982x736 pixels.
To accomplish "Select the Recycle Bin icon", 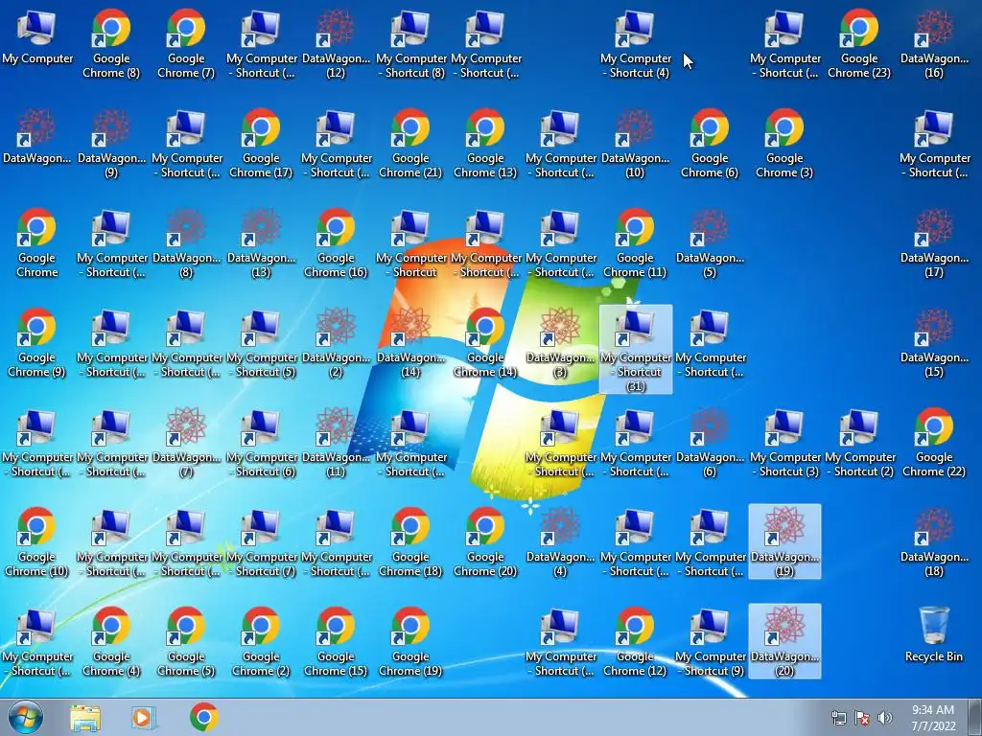I will tap(934, 634).
